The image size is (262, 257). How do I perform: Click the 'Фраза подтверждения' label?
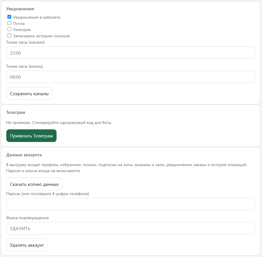(x=27, y=218)
